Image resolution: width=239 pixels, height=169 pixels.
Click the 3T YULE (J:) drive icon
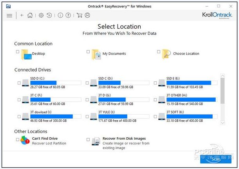point(94,117)
